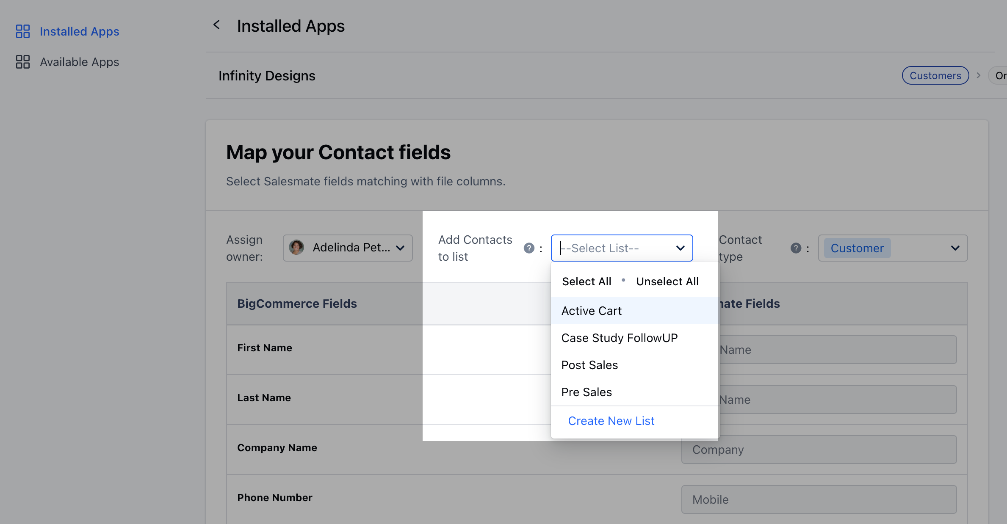The height and width of the screenshot is (524, 1007).
Task: Click help icon beside Add Contacts to list
Action: [529, 248]
